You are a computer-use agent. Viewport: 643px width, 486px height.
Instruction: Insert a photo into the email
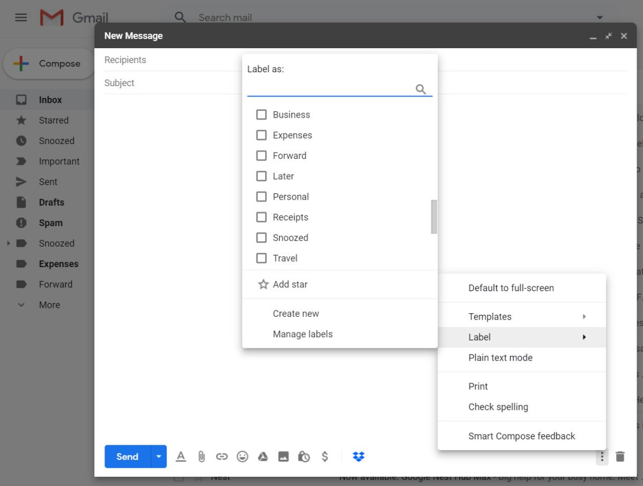pos(283,457)
